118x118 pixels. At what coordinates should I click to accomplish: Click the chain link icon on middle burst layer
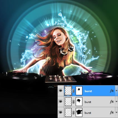[x=73, y=102]
